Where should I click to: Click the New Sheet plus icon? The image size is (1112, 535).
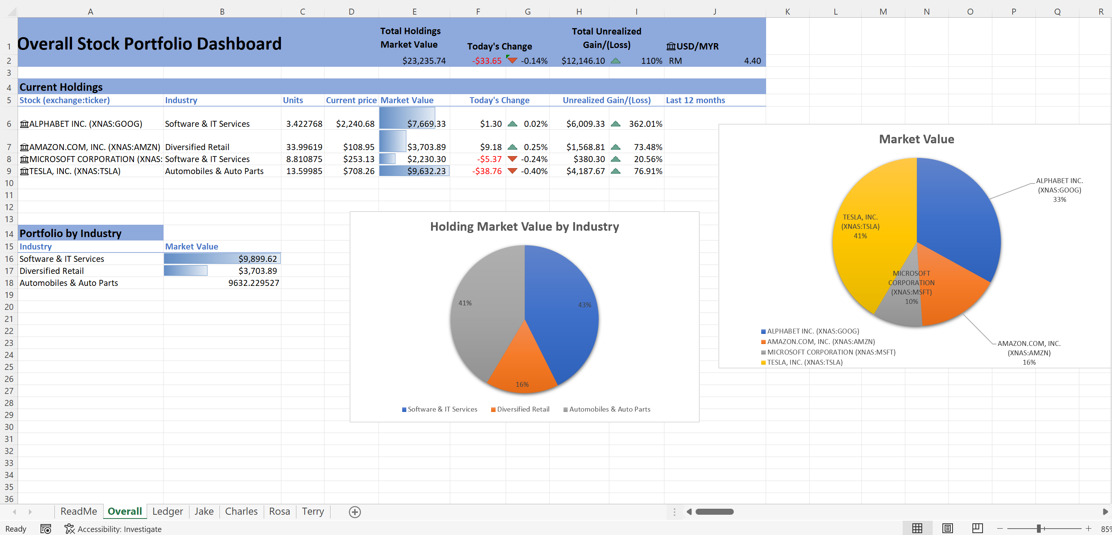click(x=355, y=512)
